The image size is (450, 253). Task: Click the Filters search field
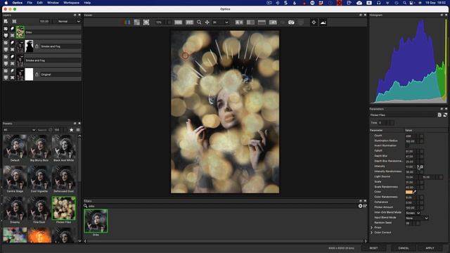coord(222,206)
